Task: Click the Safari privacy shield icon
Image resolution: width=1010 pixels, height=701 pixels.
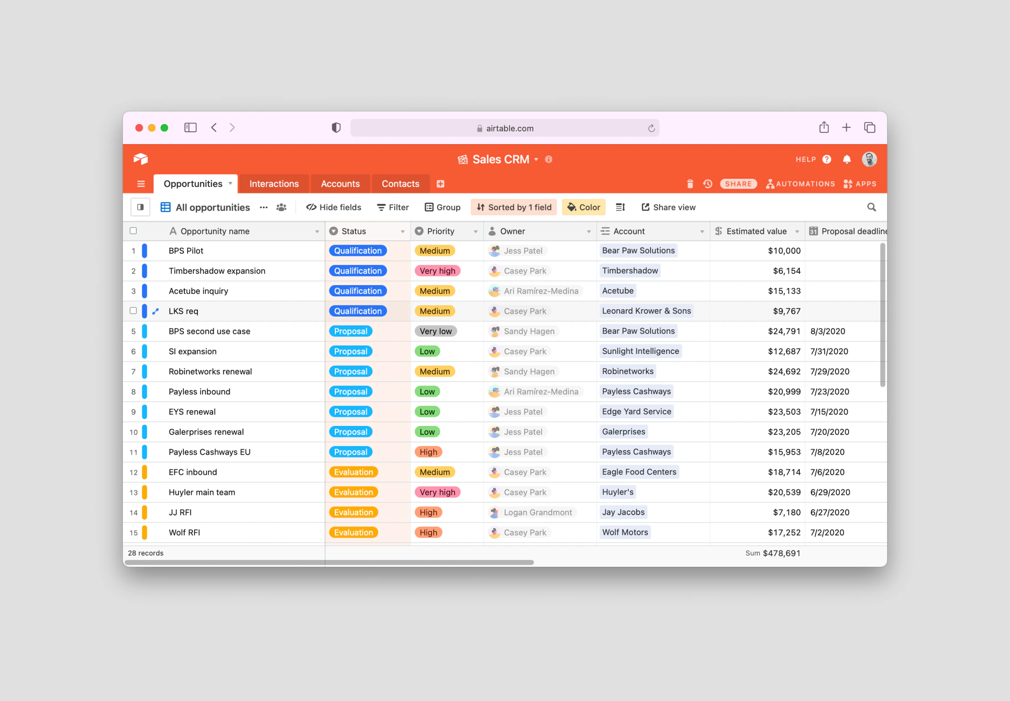Action: click(336, 128)
